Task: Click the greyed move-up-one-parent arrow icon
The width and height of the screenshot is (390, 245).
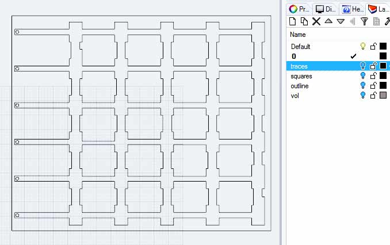Action: click(x=352, y=21)
